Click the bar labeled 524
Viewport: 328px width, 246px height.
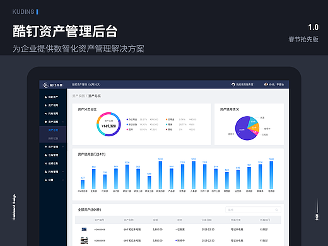[x=227, y=180]
